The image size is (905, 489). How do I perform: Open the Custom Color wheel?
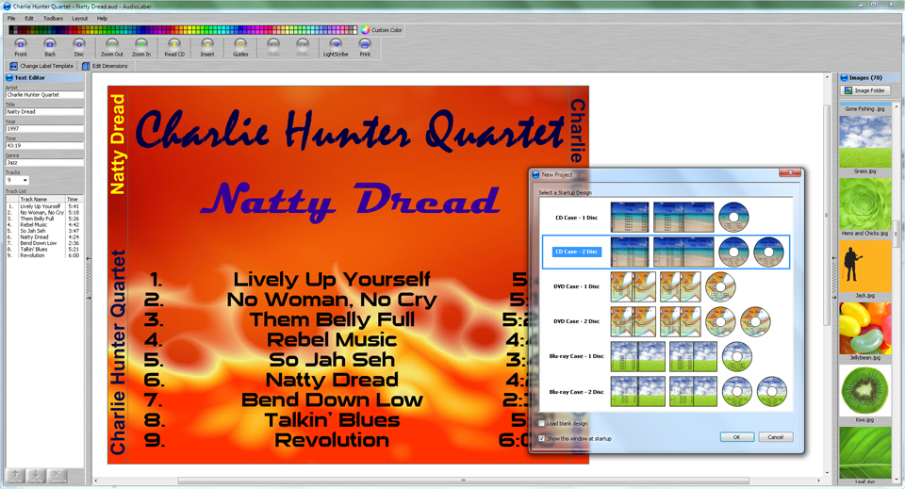tap(366, 30)
